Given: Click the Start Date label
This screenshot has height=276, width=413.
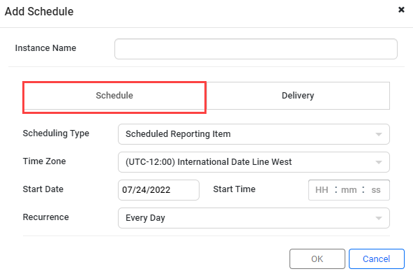Looking at the screenshot, I should point(43,189).
